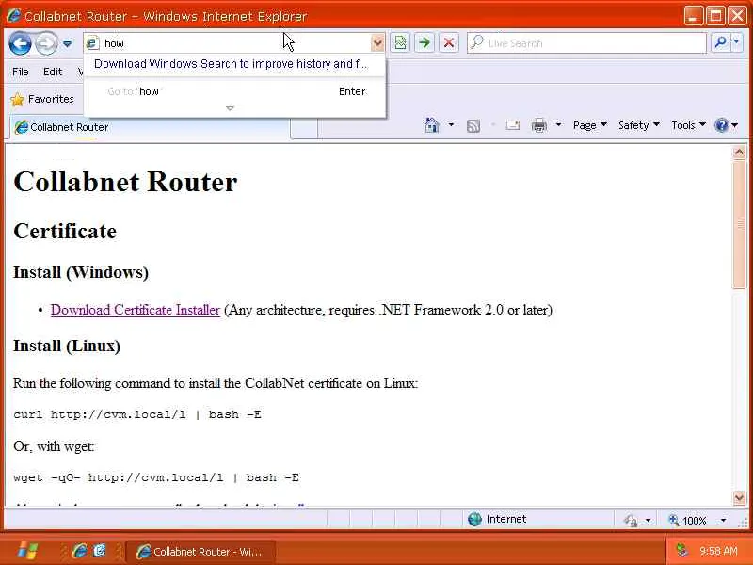Open the Home button dropdown arrow
753x565 pixels.
451,125
